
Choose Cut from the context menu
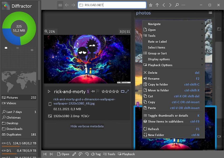point(173,96)
